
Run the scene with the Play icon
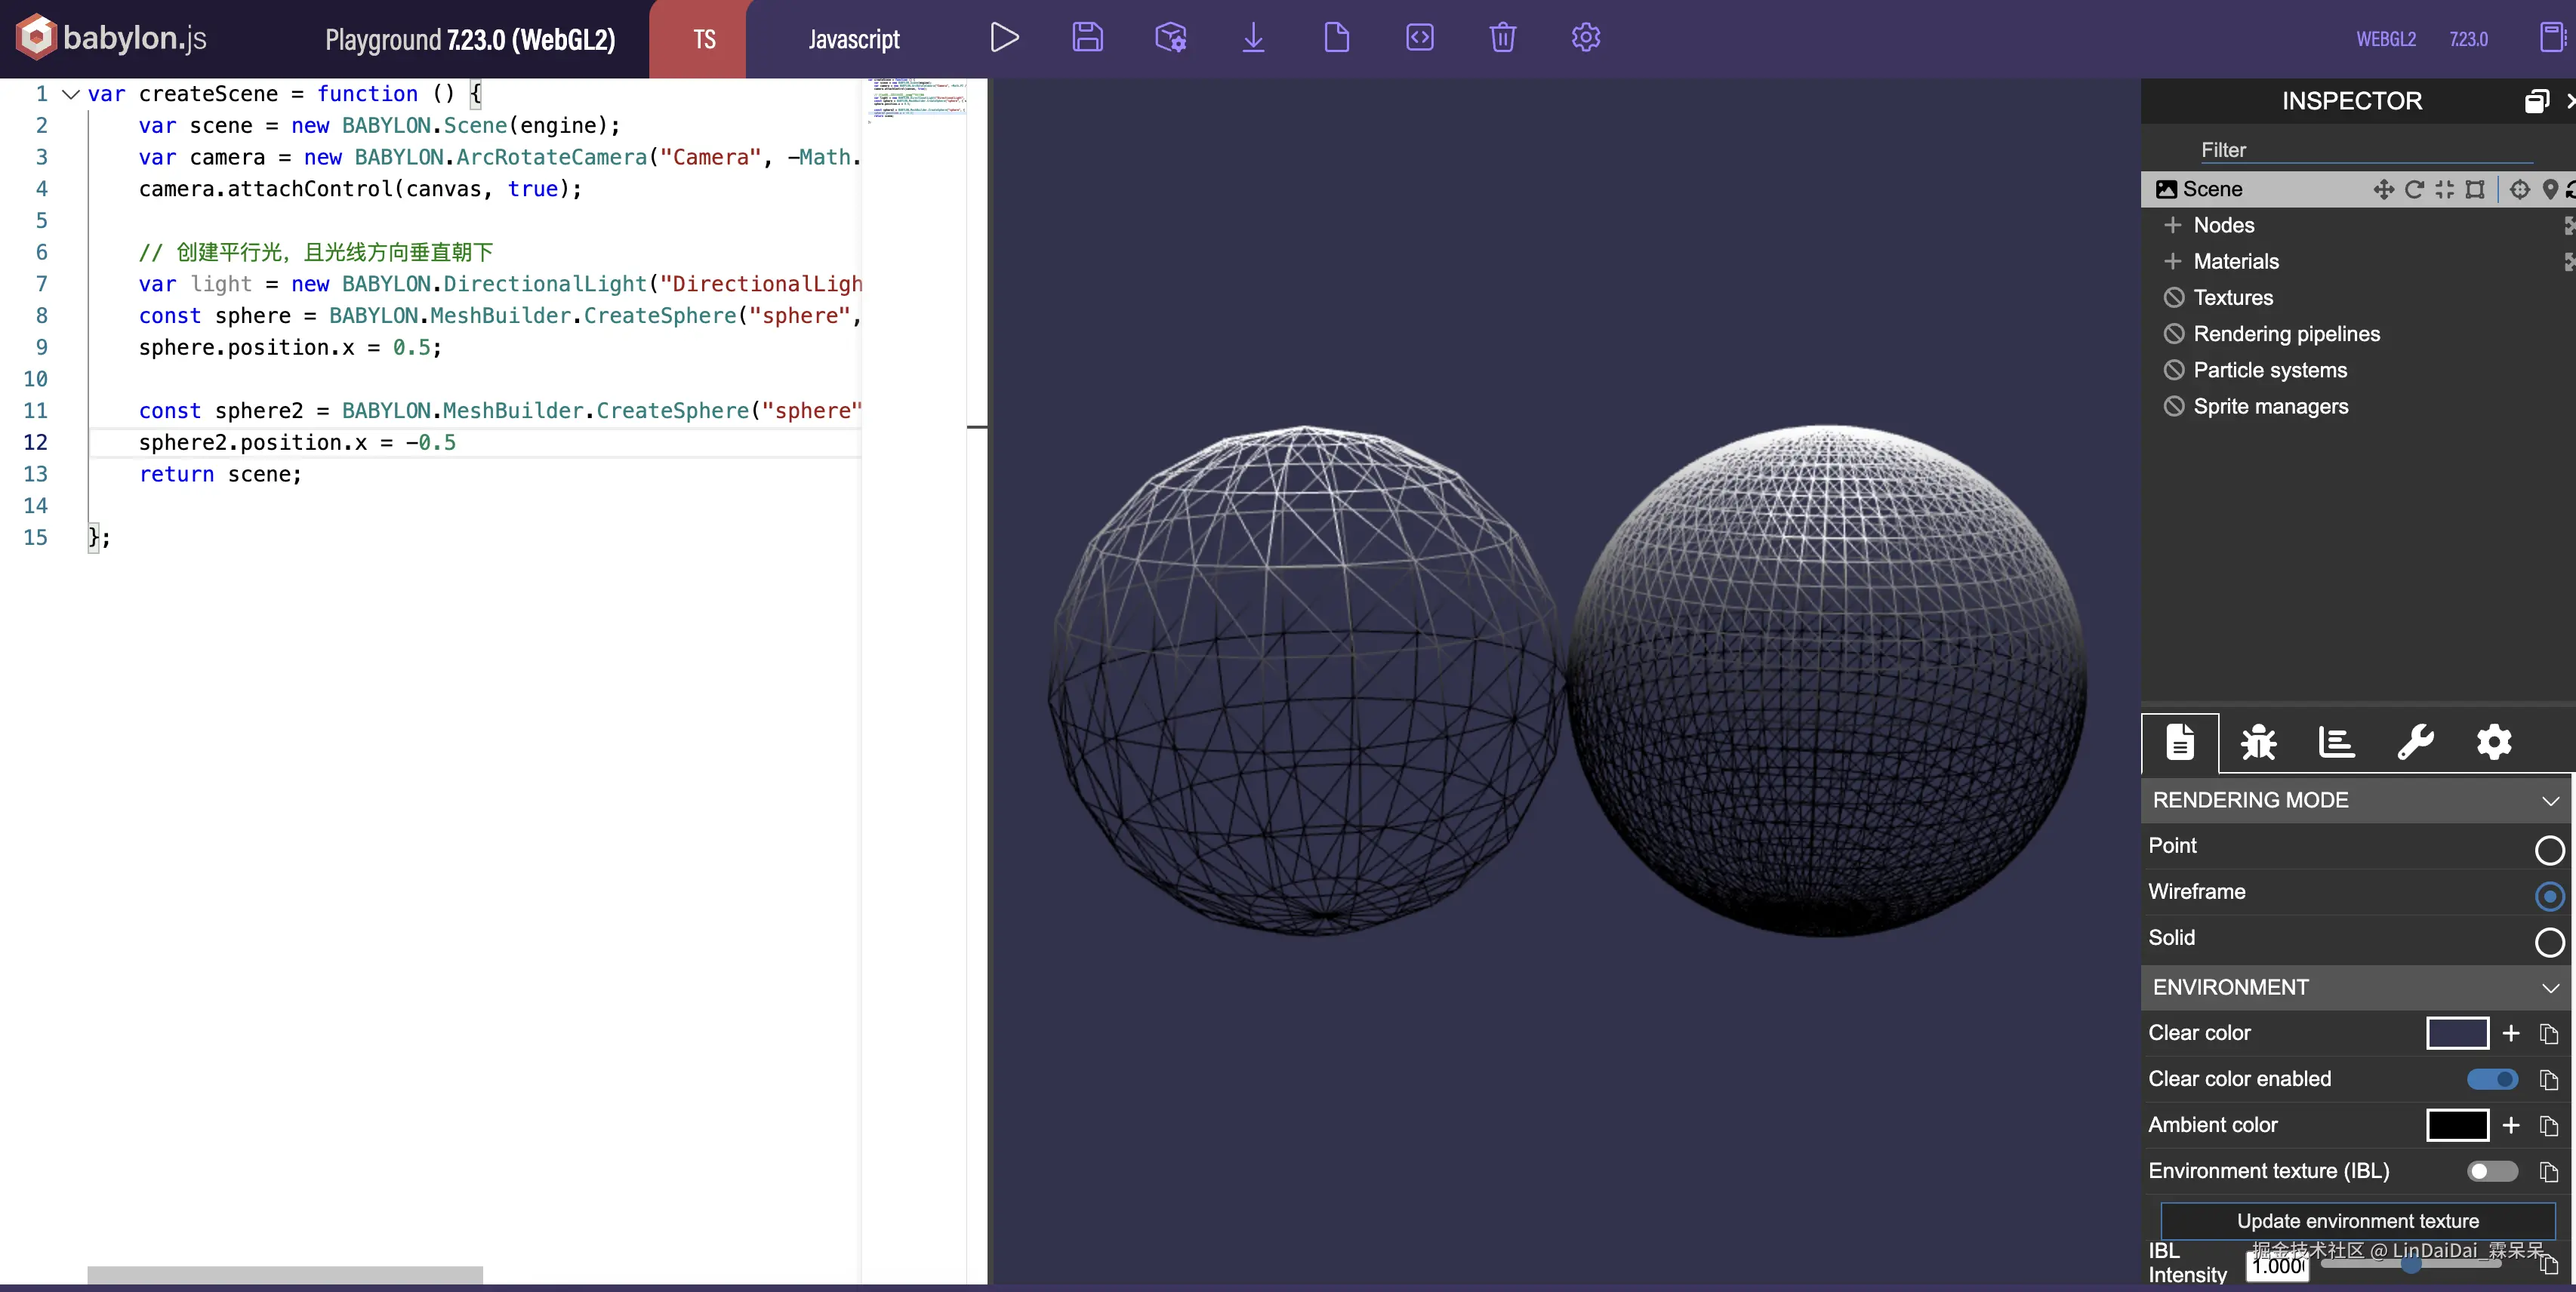tap(1004, 38)
